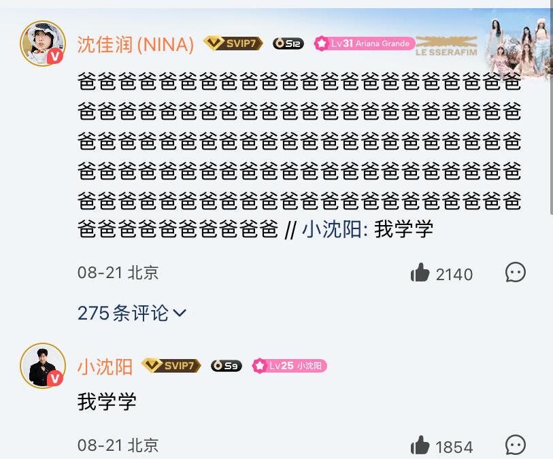Viewport: 553px width, 459px height.
Task: Like the comment by 沈佳润 (NINA)
Action: pyautogui.click(x=420, y=273)
